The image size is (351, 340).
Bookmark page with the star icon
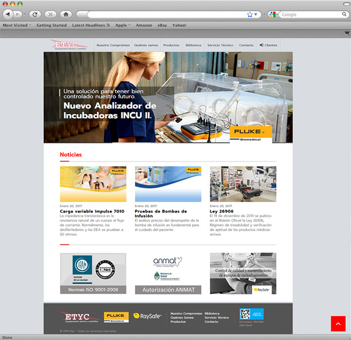pos(250,14)
